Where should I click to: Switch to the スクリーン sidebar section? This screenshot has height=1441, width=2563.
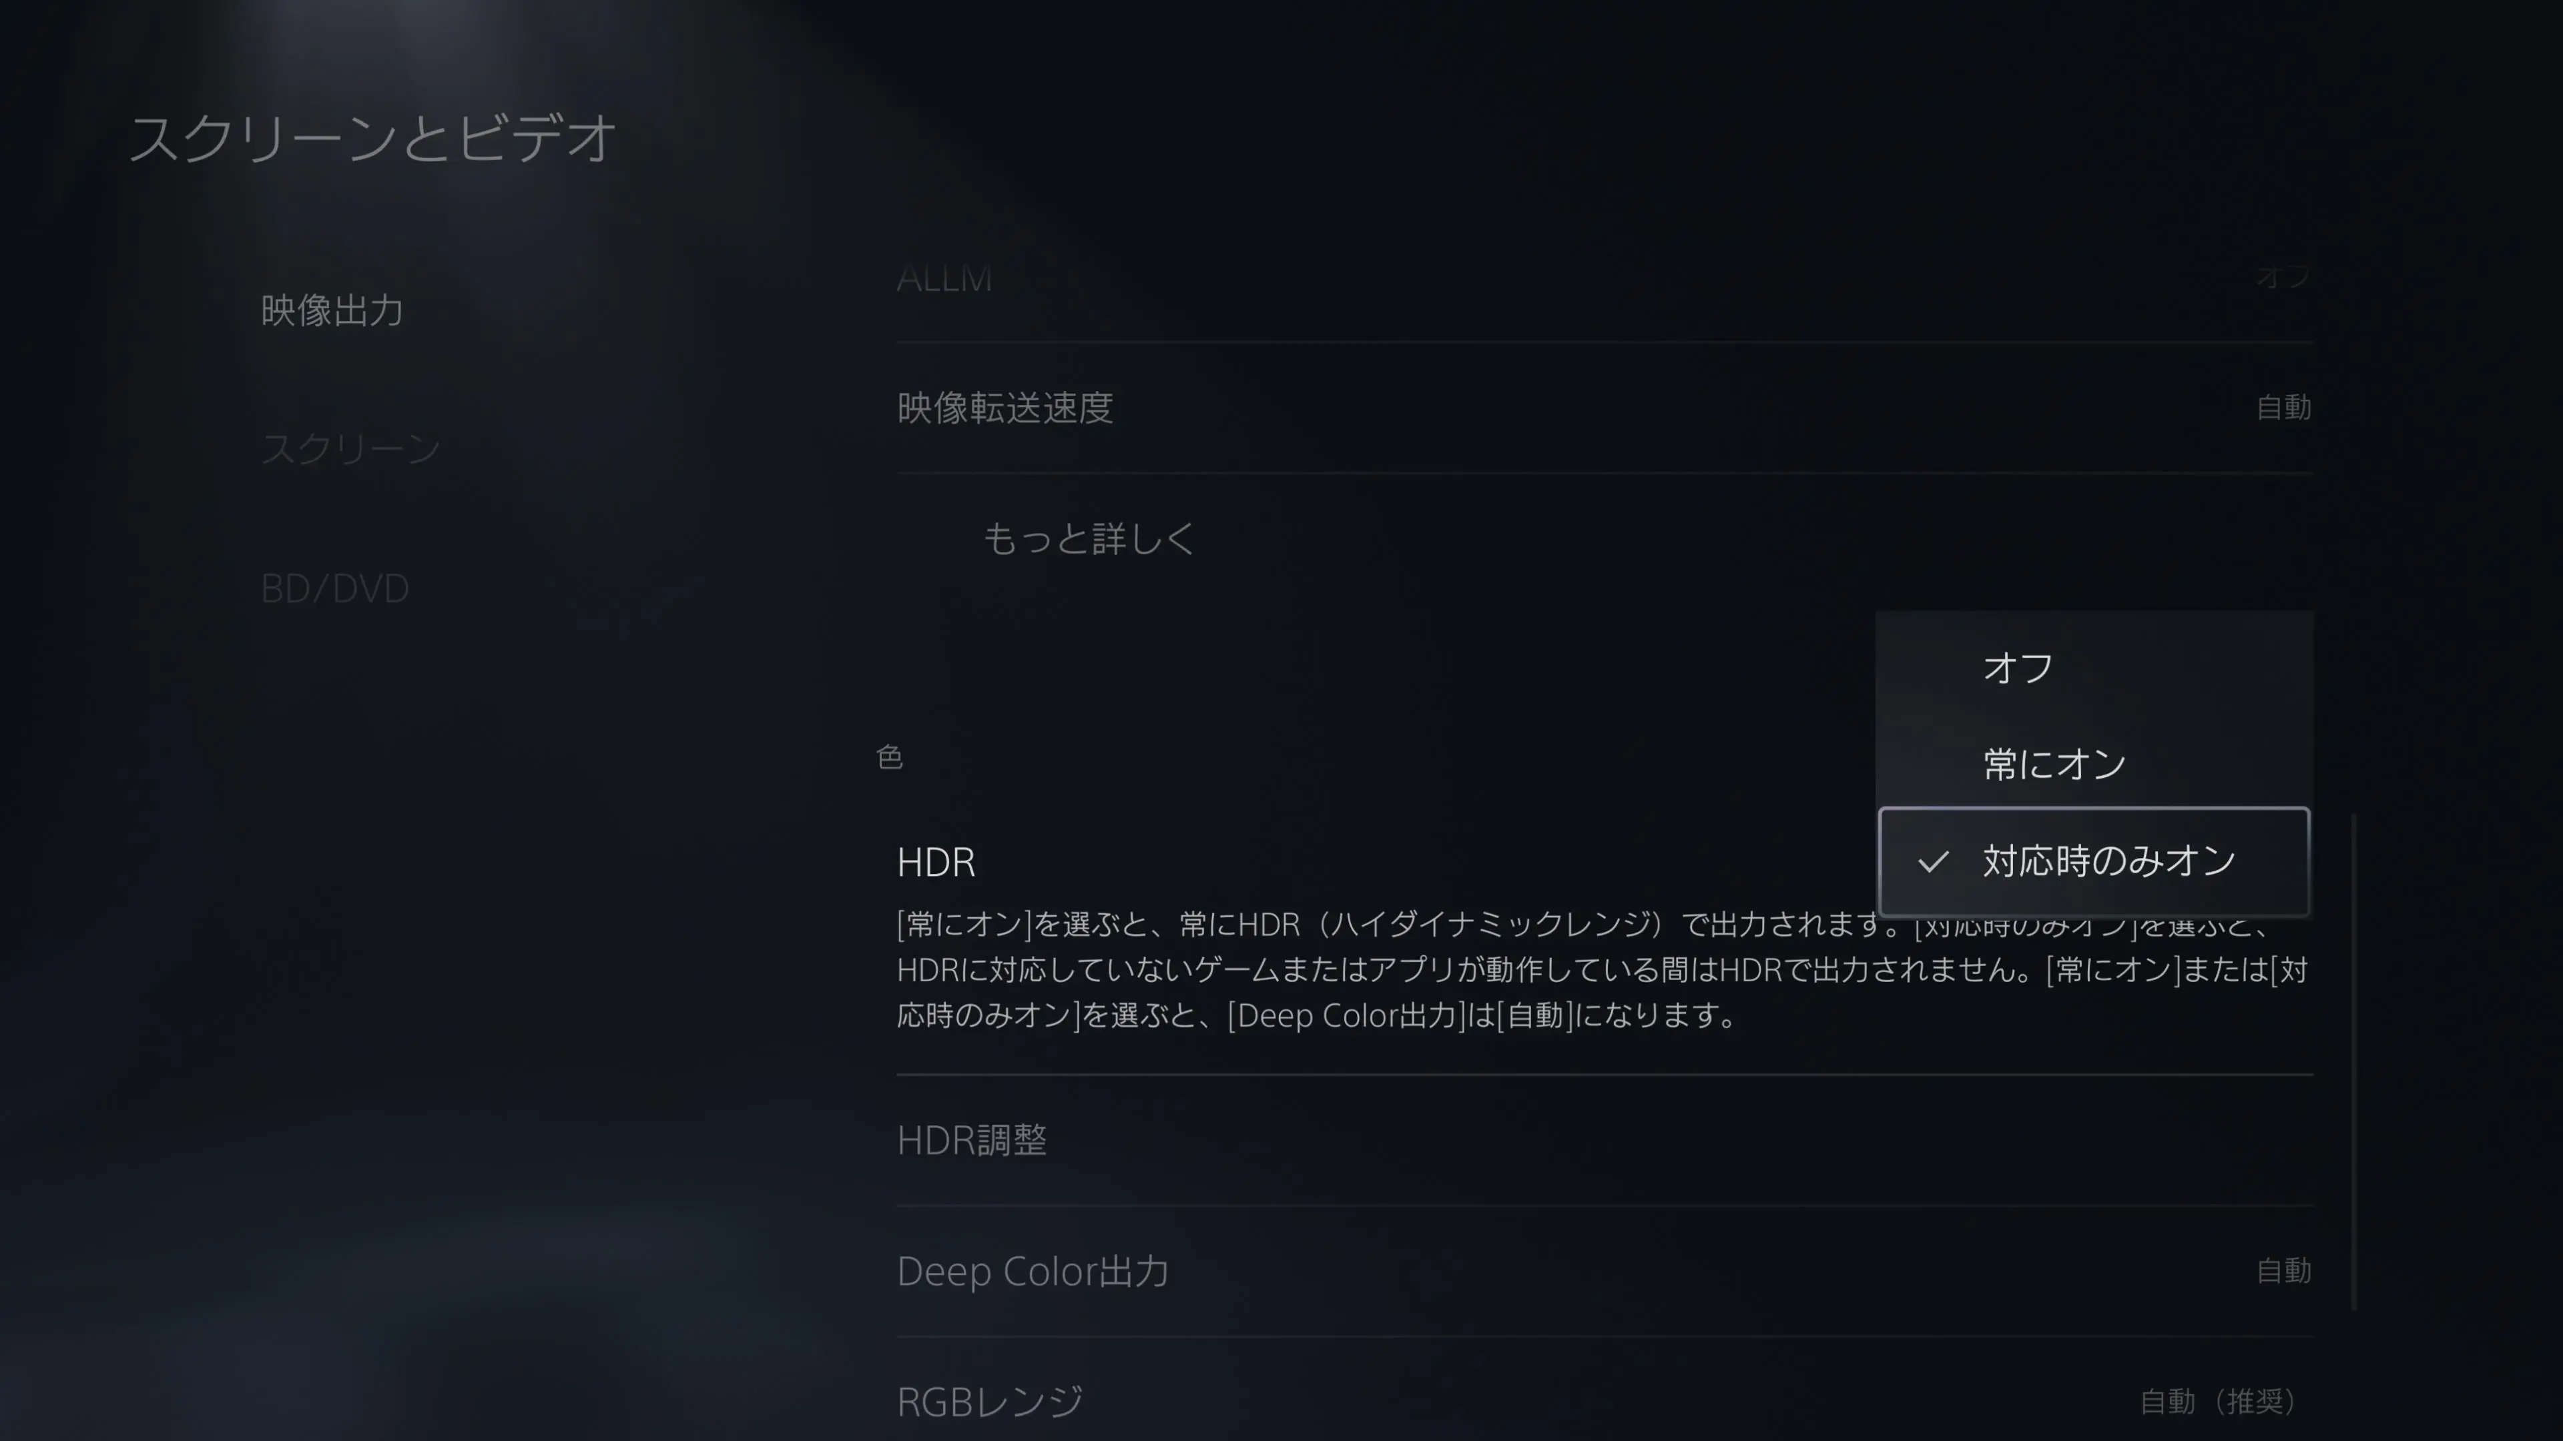click(x=350, y=450)
